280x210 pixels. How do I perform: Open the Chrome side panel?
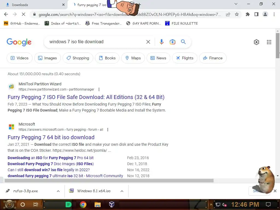pos(256,14)
